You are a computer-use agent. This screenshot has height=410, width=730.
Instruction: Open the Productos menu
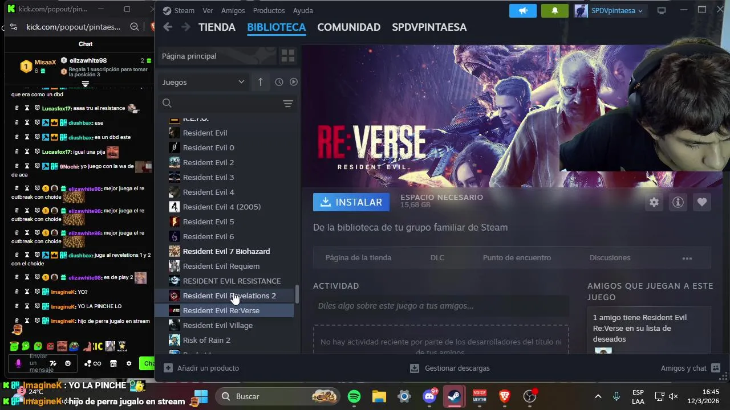coord(269,10)
